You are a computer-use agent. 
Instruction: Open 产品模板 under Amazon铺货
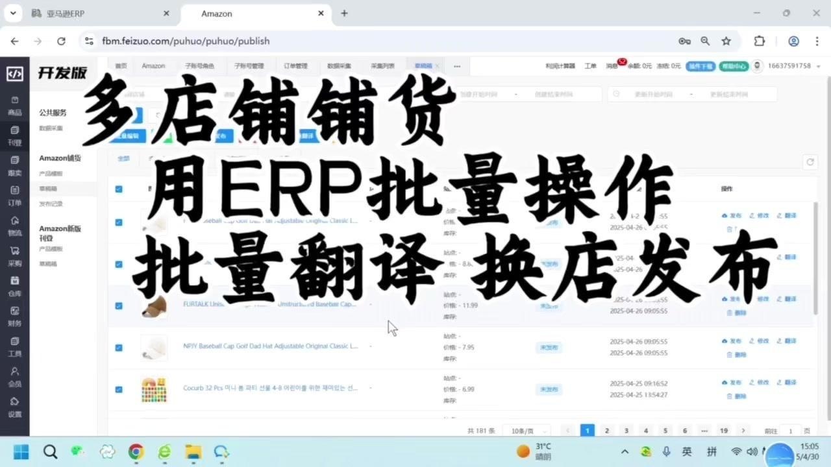coord(51,173)
